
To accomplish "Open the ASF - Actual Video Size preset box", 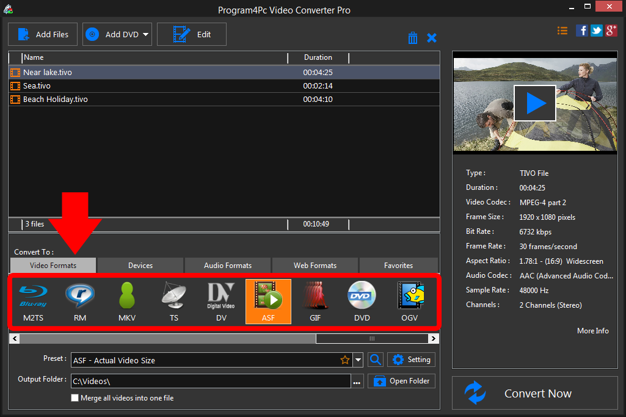I will 211,360.
